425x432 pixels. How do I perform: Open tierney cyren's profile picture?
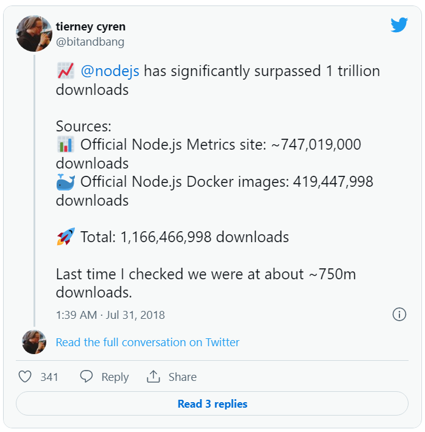[34, 33]
